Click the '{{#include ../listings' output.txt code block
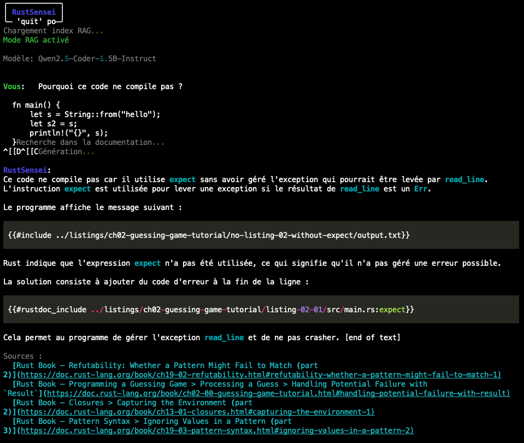 (261, 235)
